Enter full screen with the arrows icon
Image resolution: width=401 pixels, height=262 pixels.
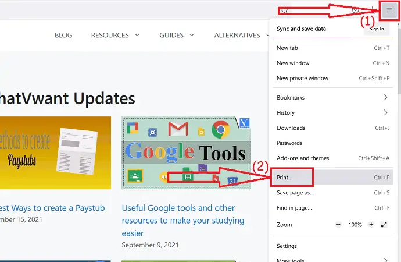384,225
